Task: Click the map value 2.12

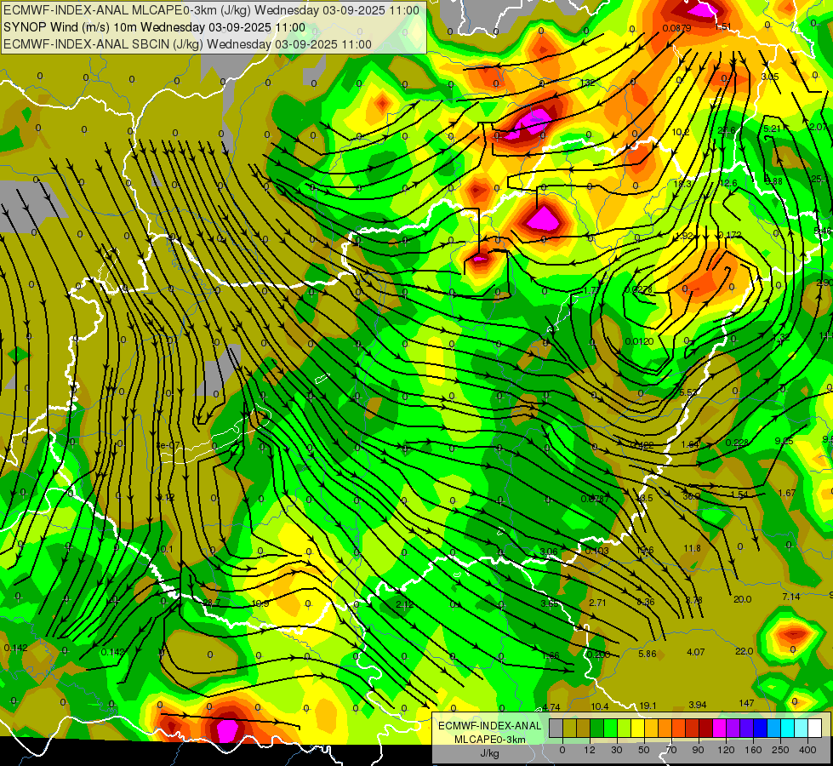Action: point(404,604)
